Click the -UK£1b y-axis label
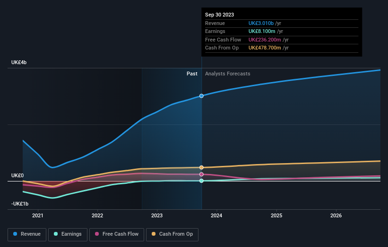The width and height of the screenshot is (388, 247). (20, 204)
